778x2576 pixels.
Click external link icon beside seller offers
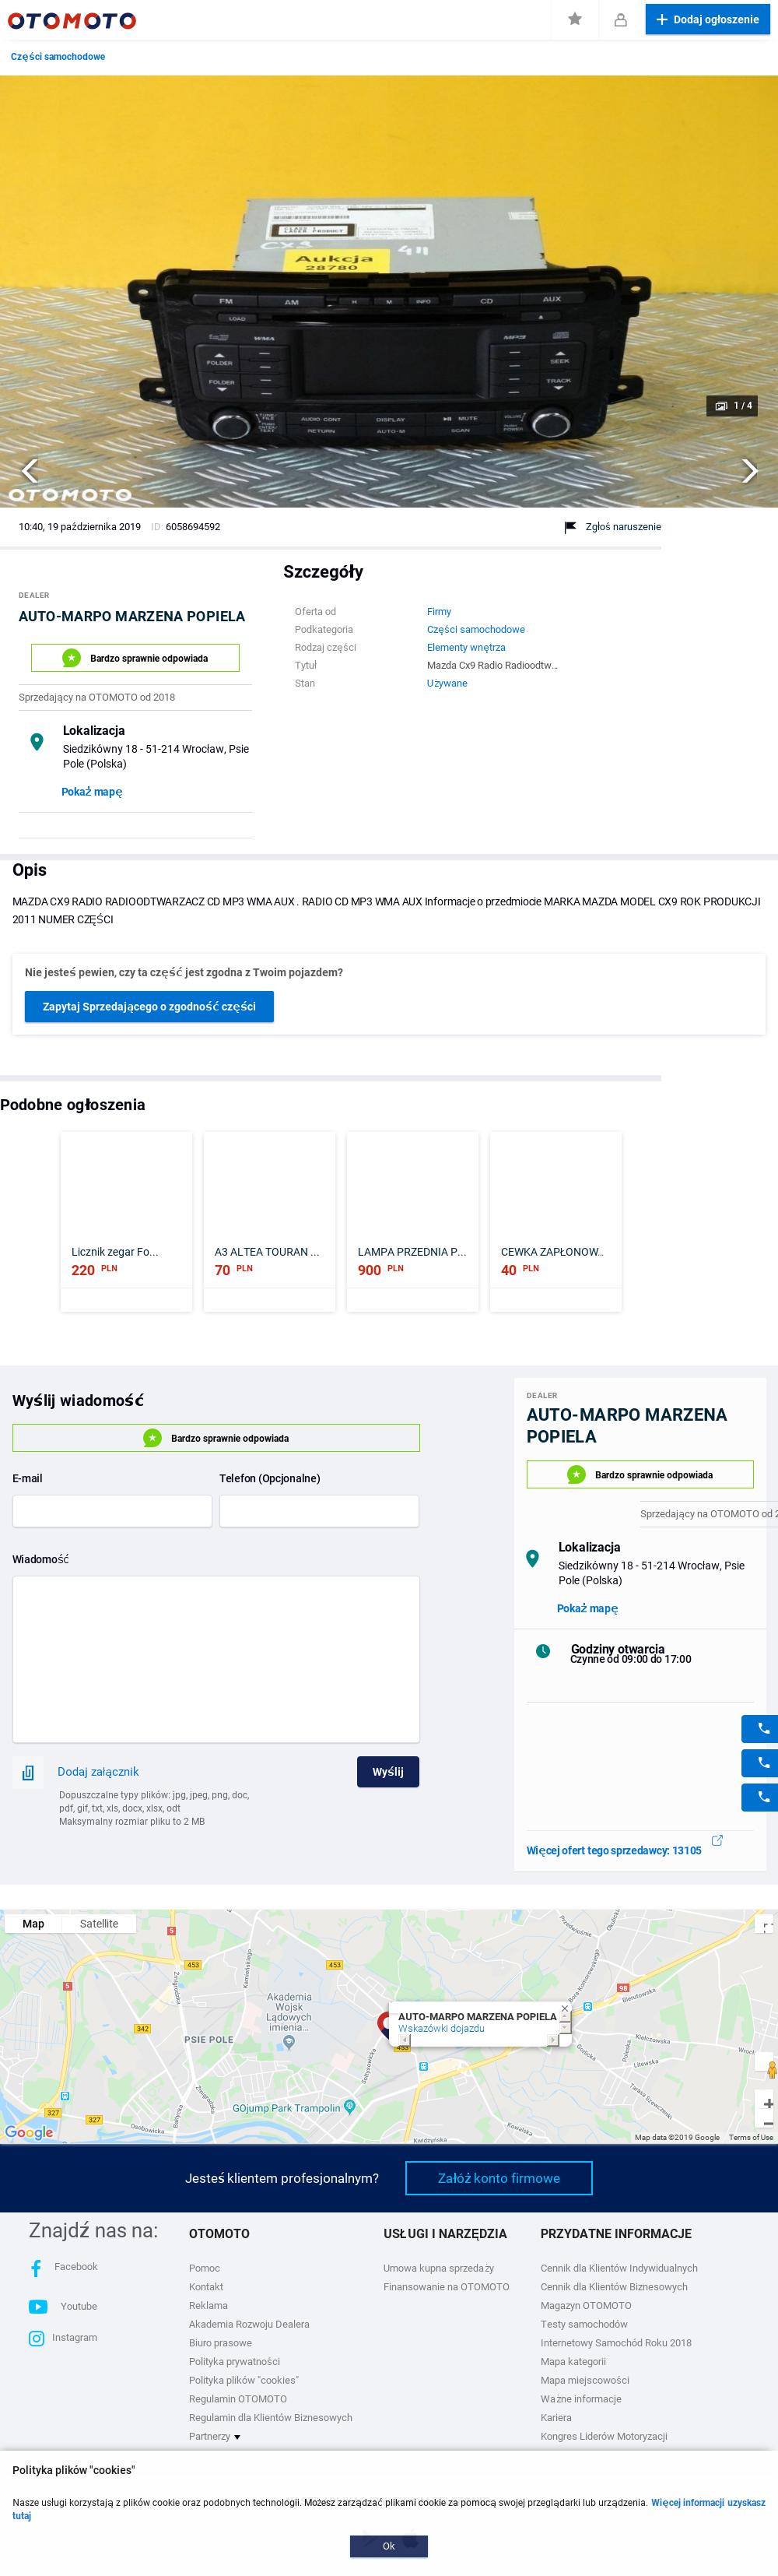(x=717, y=1840)
